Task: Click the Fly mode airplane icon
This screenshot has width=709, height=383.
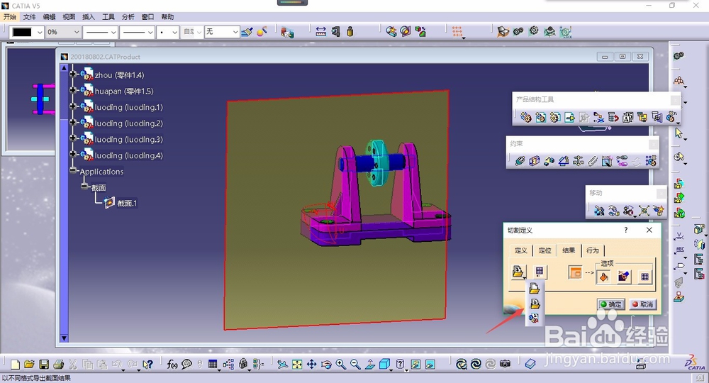Action: click(x=283, y=365)
